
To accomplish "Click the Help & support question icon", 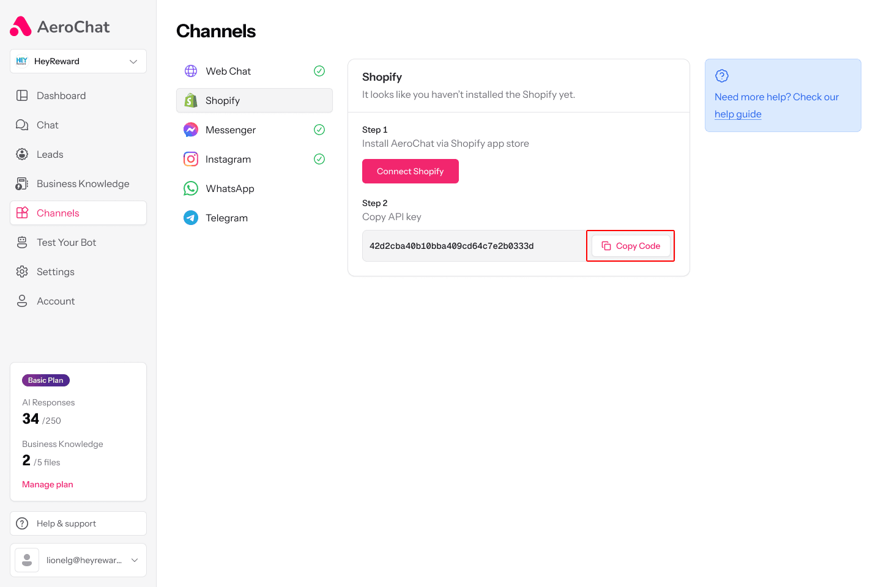I will [x=22, y=523].
